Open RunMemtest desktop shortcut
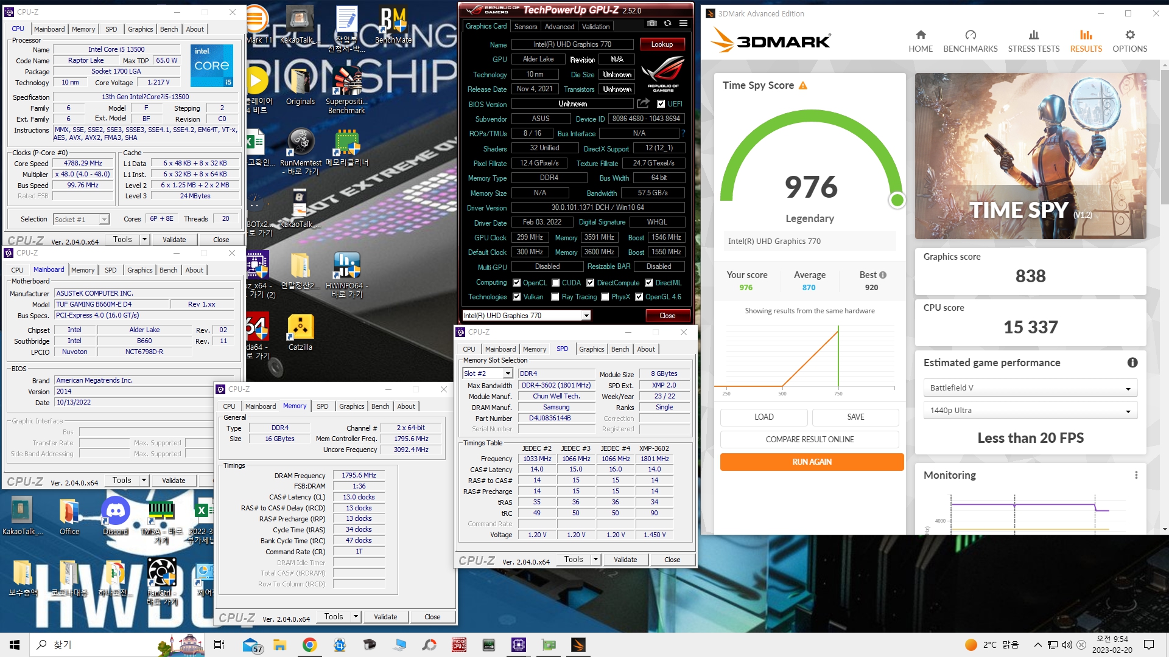 tap(300, 152)
